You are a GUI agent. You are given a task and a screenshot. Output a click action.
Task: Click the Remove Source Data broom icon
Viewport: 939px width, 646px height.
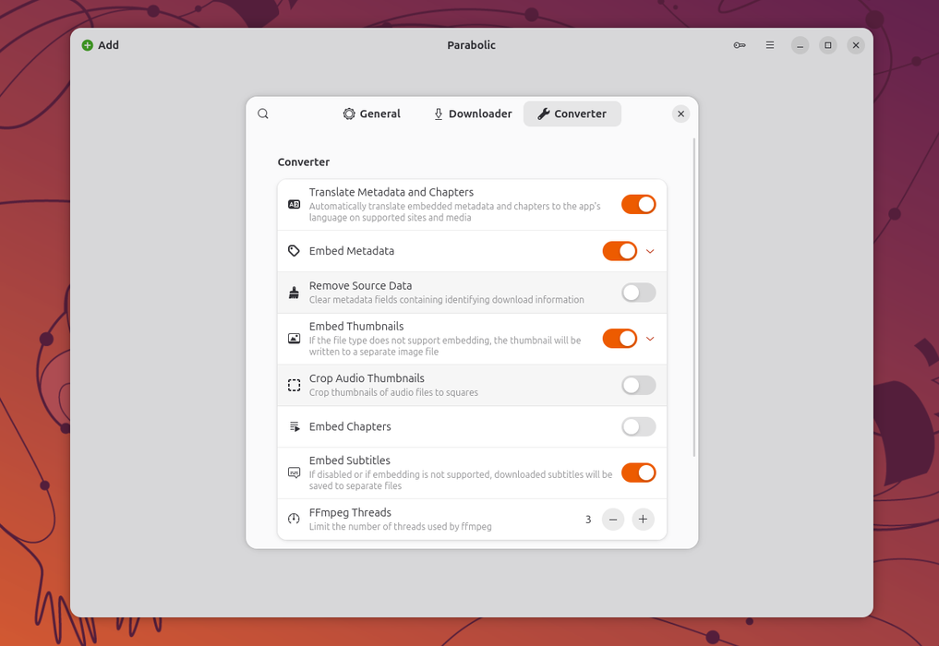point(294,293)
